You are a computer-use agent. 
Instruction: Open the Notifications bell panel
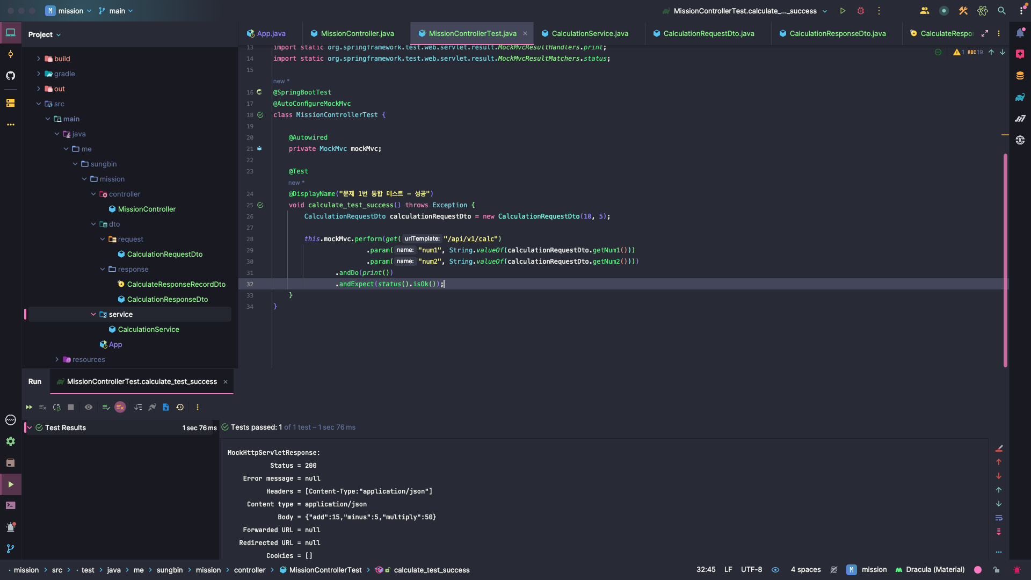coord(1020,33)
